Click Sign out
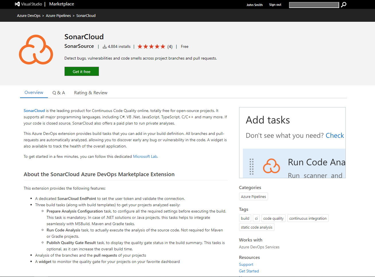375x277 pixels. 275,5
